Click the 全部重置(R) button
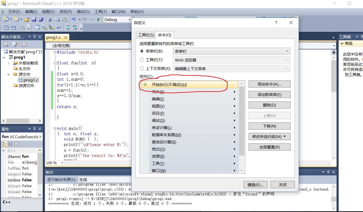 (x=269, y=147)
